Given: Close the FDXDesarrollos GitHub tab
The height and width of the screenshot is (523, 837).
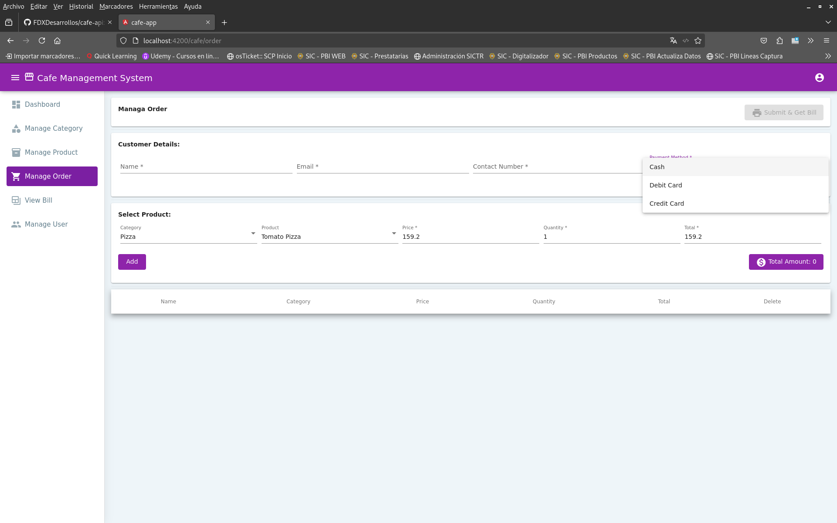Looking at the screenshot, I should [110, 22].
